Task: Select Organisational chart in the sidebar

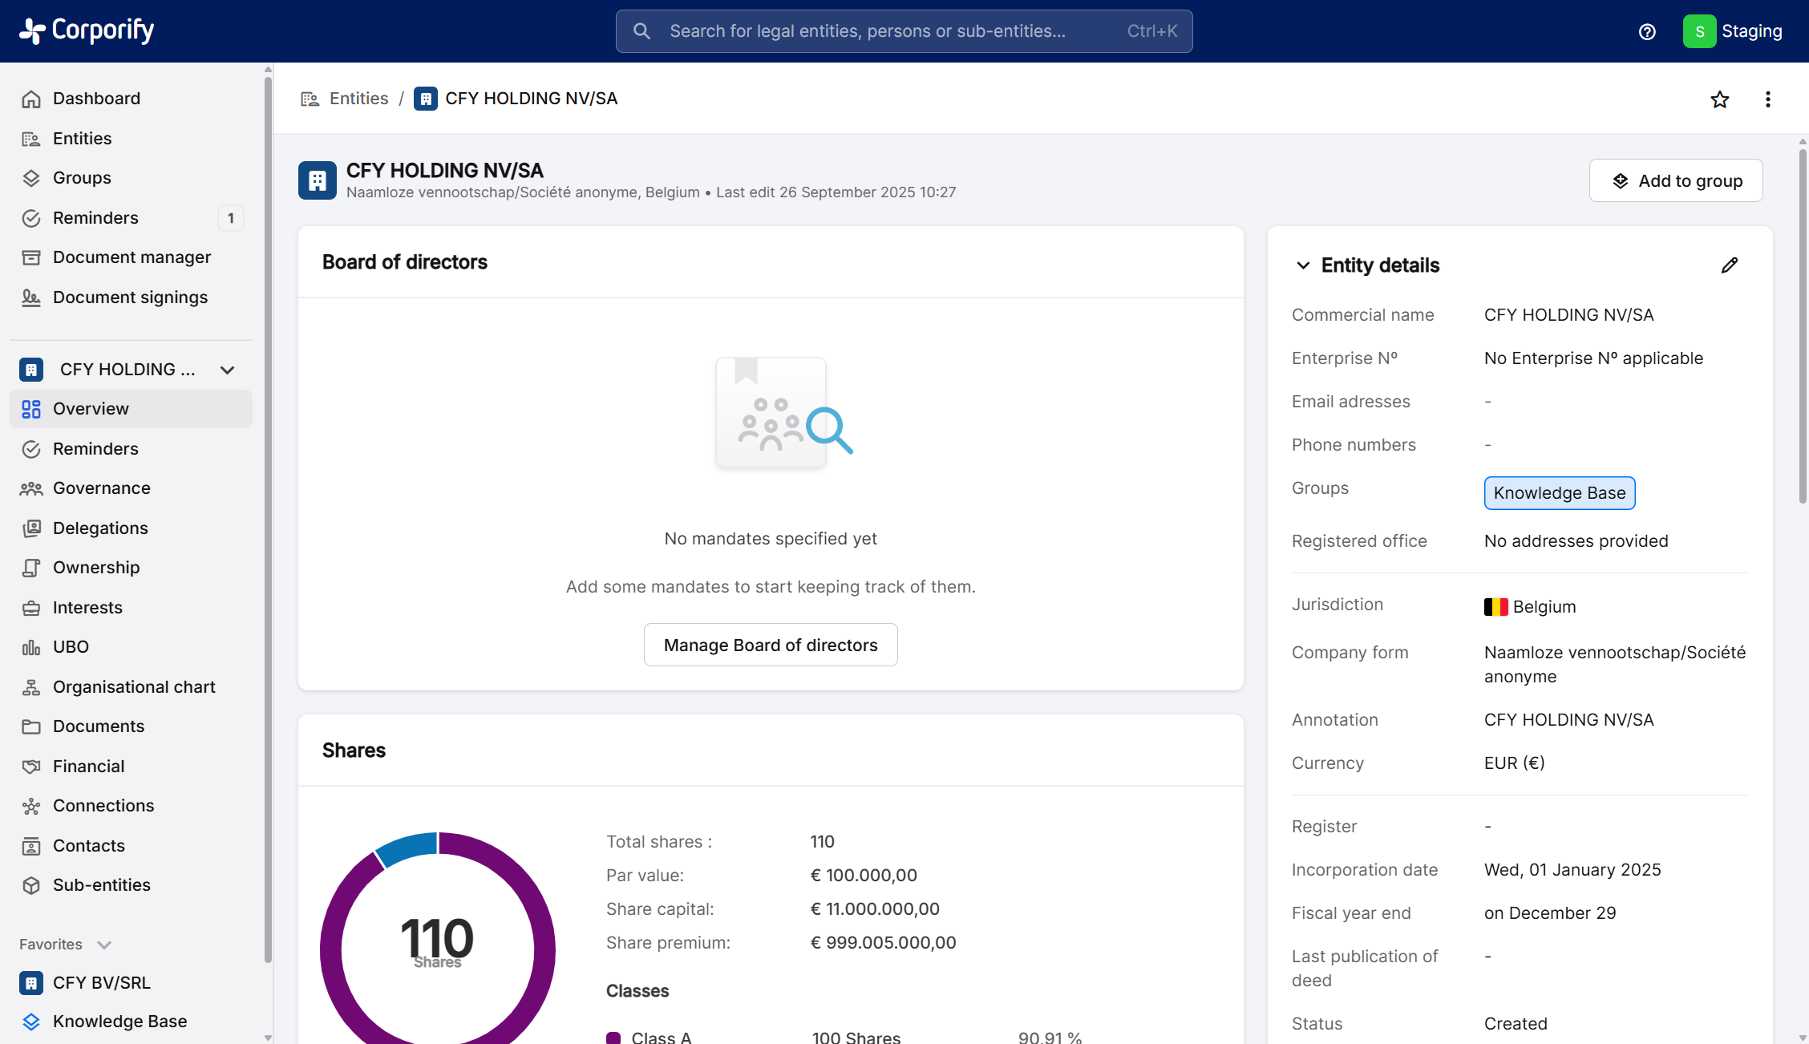Action: point(134,687)
